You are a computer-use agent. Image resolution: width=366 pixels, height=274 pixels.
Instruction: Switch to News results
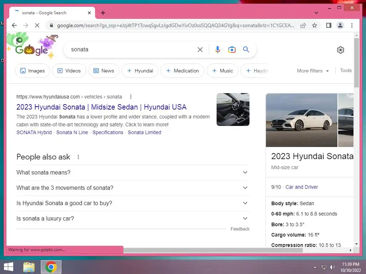pyautogui.click(x=104, y=71)
